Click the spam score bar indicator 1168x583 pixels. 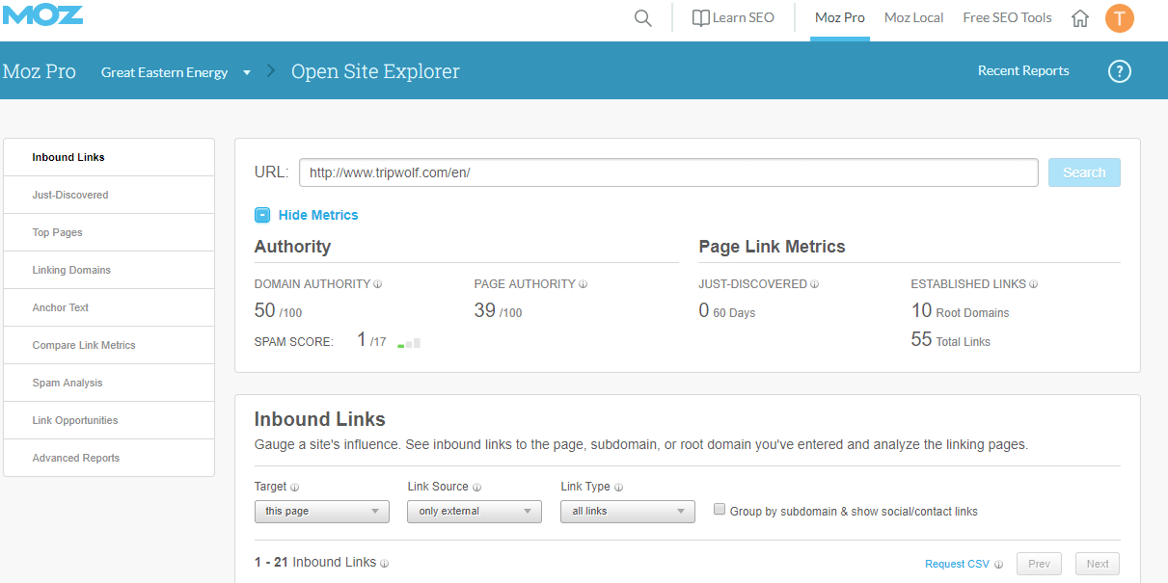pos(409,342)
